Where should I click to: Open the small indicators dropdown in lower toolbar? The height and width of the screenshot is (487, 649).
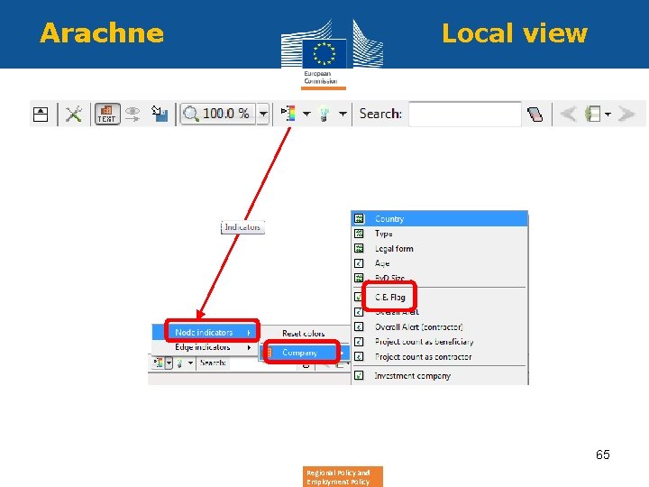coord(169,363)
